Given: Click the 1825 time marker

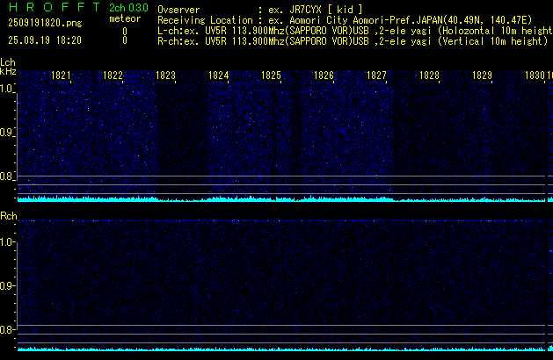Looking at the screenshot, I should (271, 76).
